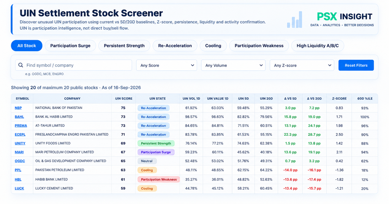This screenshot has width=389, height=204.
Task: Click the Reset Filters button
Action: tap(356, 65)
